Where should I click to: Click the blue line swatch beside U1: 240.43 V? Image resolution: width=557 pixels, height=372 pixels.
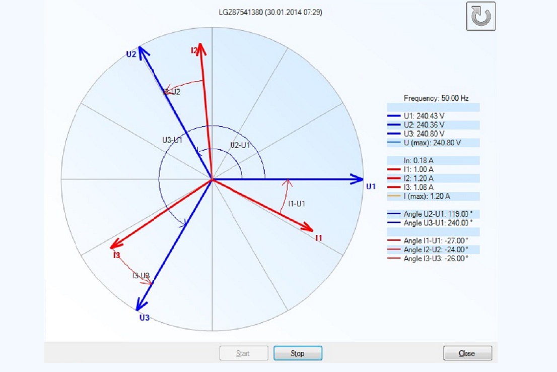394,116
